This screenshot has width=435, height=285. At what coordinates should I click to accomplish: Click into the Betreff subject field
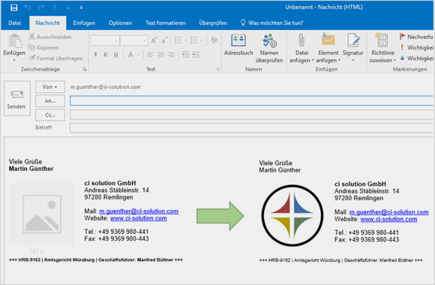[x=252, y=128]
